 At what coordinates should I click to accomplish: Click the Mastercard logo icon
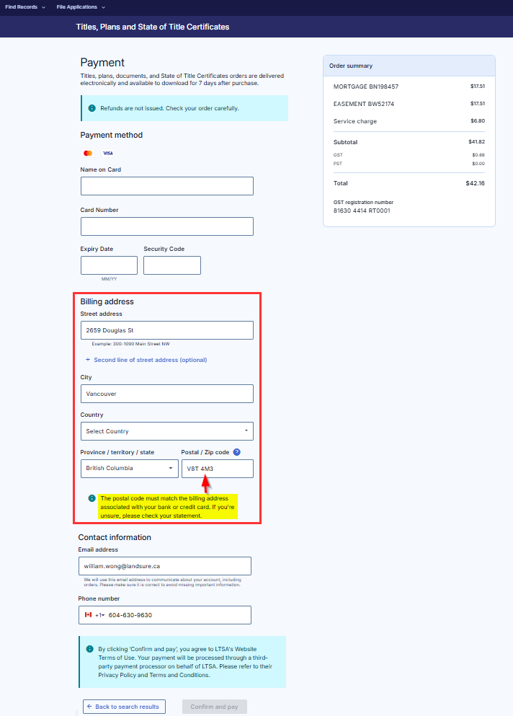tap(88, 153)
